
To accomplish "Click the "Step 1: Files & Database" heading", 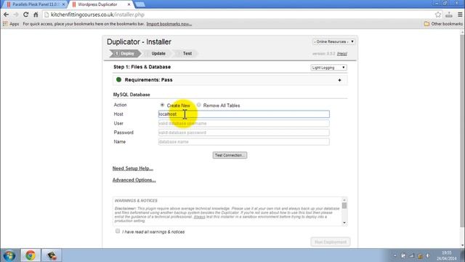I will (x=142, y=67).
